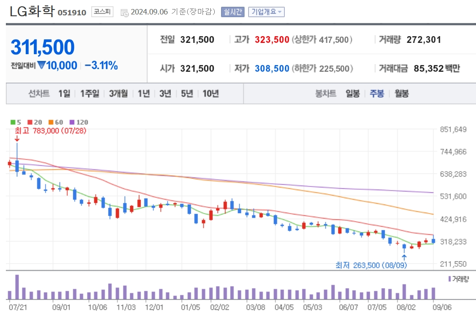Click the stock code 051910
This screenshot has height=321, width=476.
(72, 13)
